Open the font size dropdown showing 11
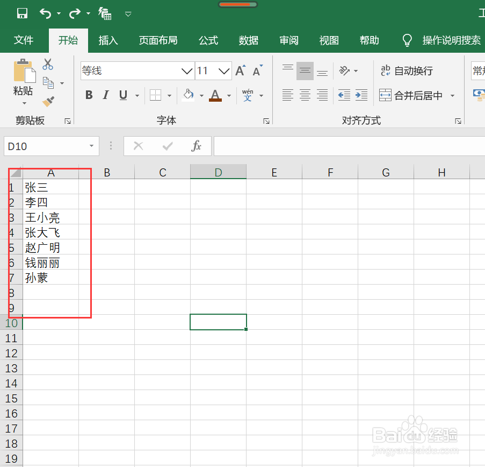The image size is (485, 467). click(224, 71)
